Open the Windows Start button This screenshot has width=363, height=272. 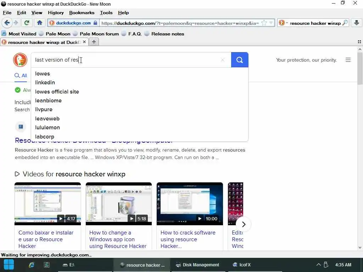[9, 265]
